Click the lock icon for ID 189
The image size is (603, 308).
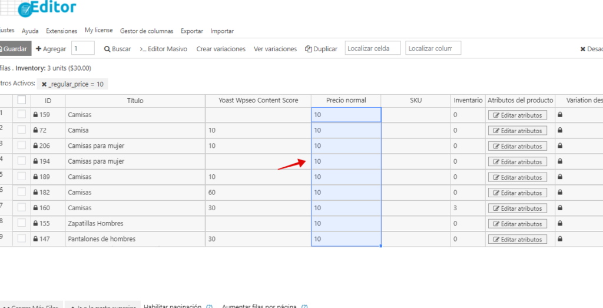click(35, 177)
